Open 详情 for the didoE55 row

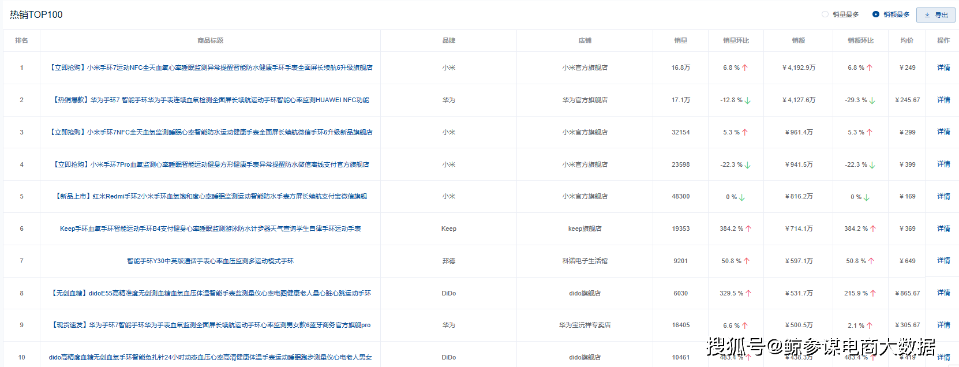coord(943,293)
